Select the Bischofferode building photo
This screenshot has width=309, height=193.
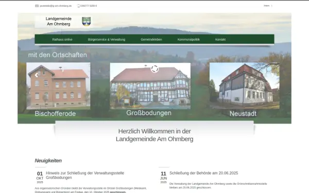tap(58, 86)
